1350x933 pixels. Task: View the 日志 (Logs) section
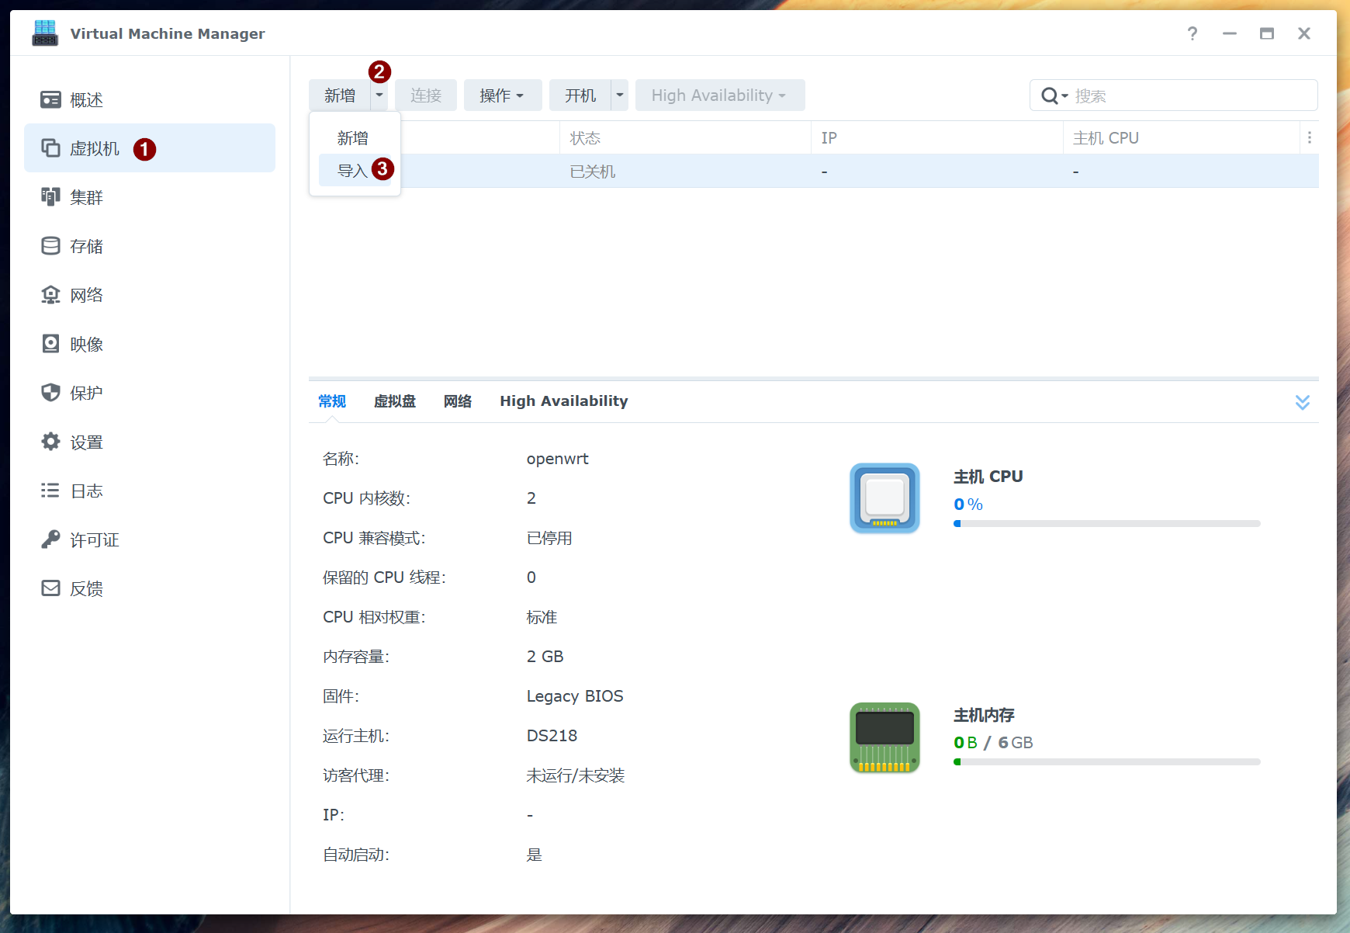(x=85, y=490)
